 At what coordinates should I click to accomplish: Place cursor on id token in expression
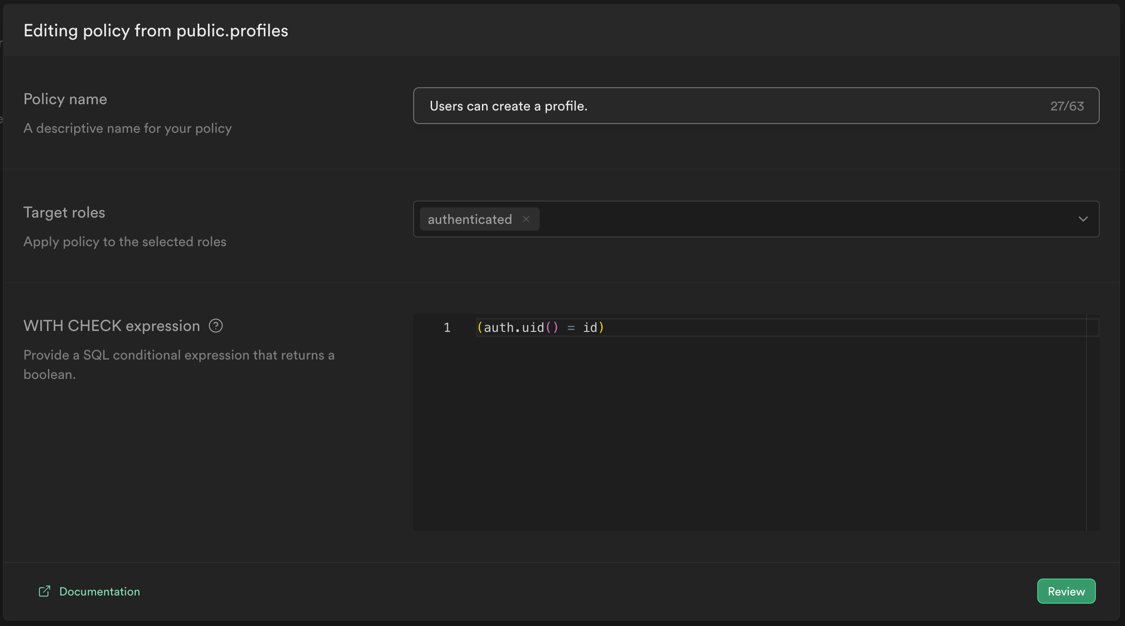590,328
